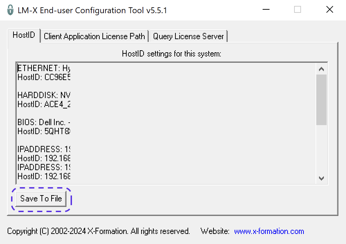Click the greyed-out maximize window button
Viewport: 346px width, 244px height.
click(x=298, y=10)
